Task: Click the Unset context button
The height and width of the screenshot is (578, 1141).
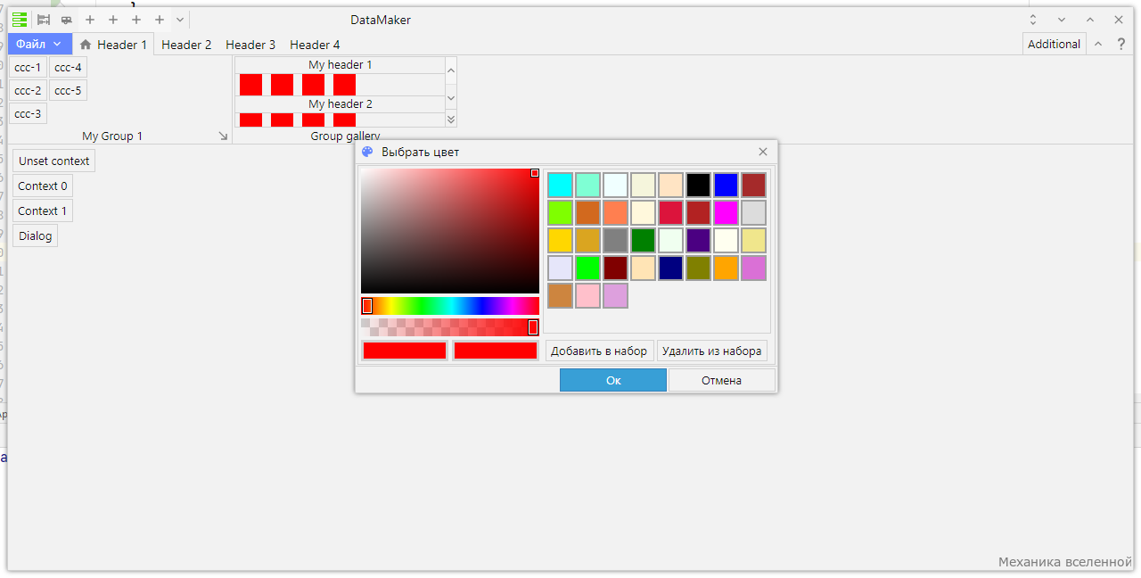Action: click(53, 161)
